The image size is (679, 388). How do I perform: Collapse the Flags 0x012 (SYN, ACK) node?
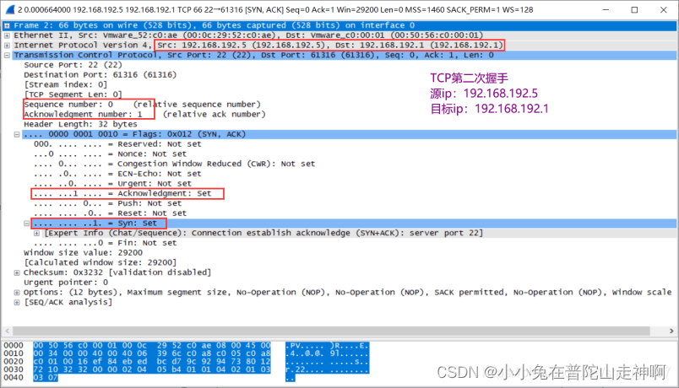click(x=18, y=134)
